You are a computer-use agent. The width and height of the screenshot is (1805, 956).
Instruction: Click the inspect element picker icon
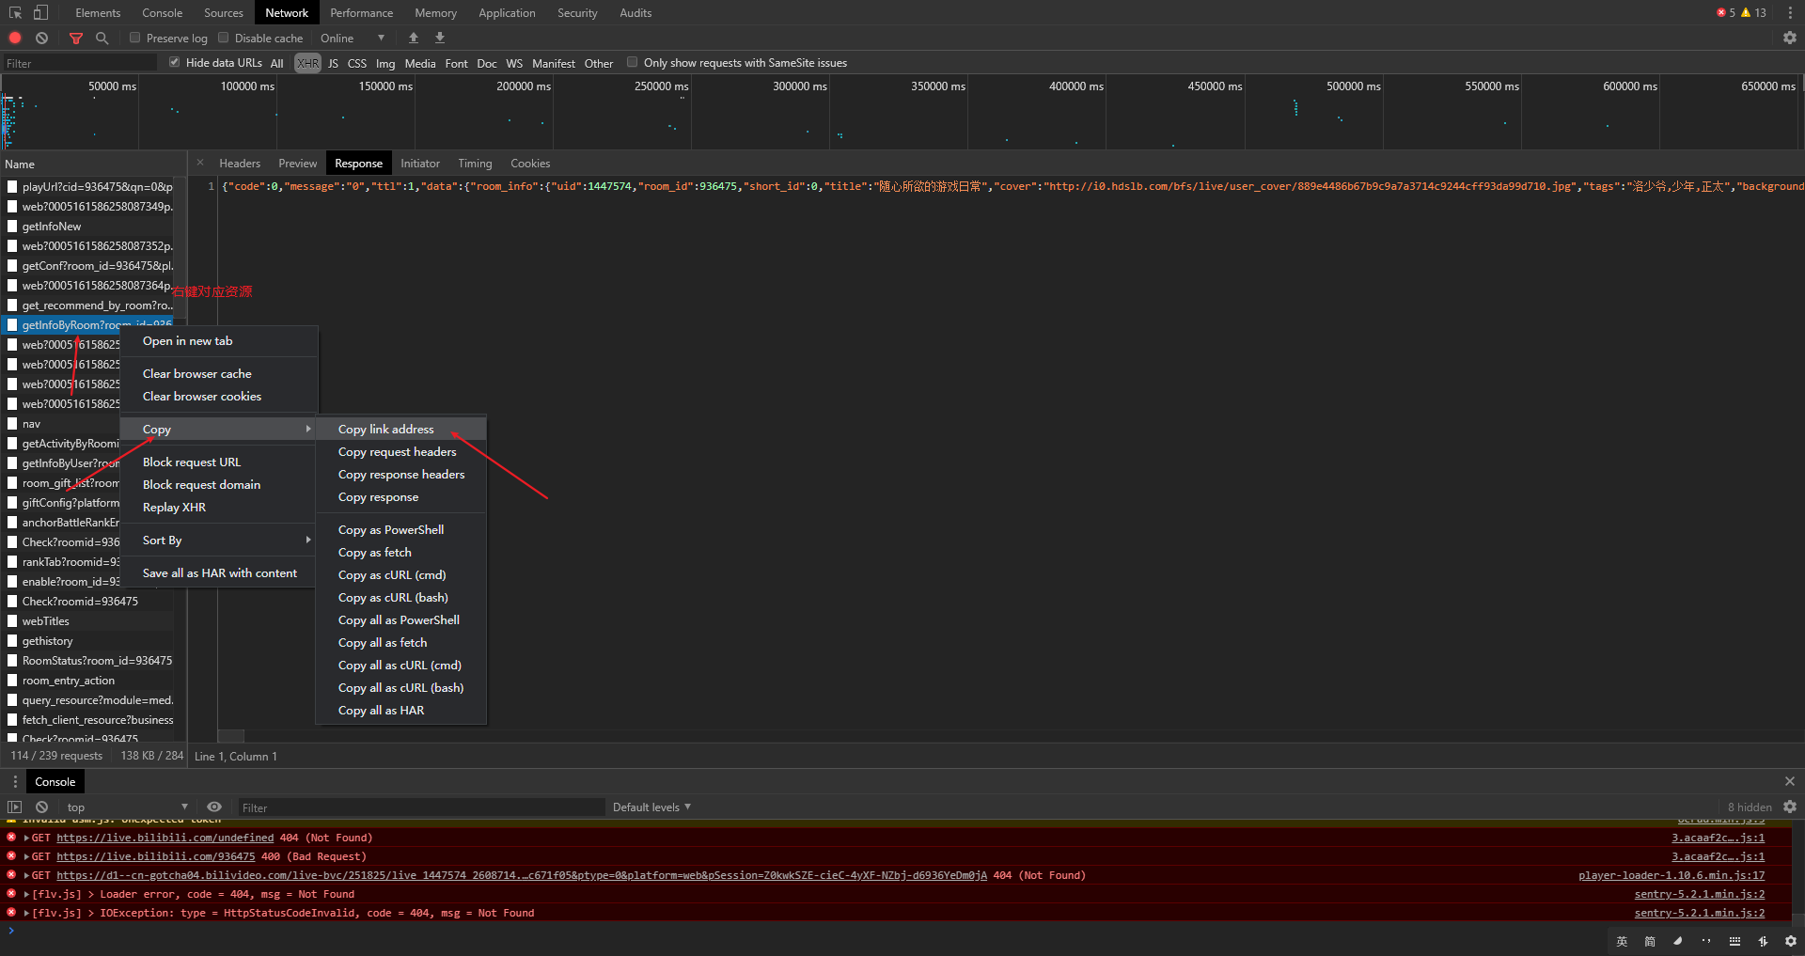[x=15, y=12]
